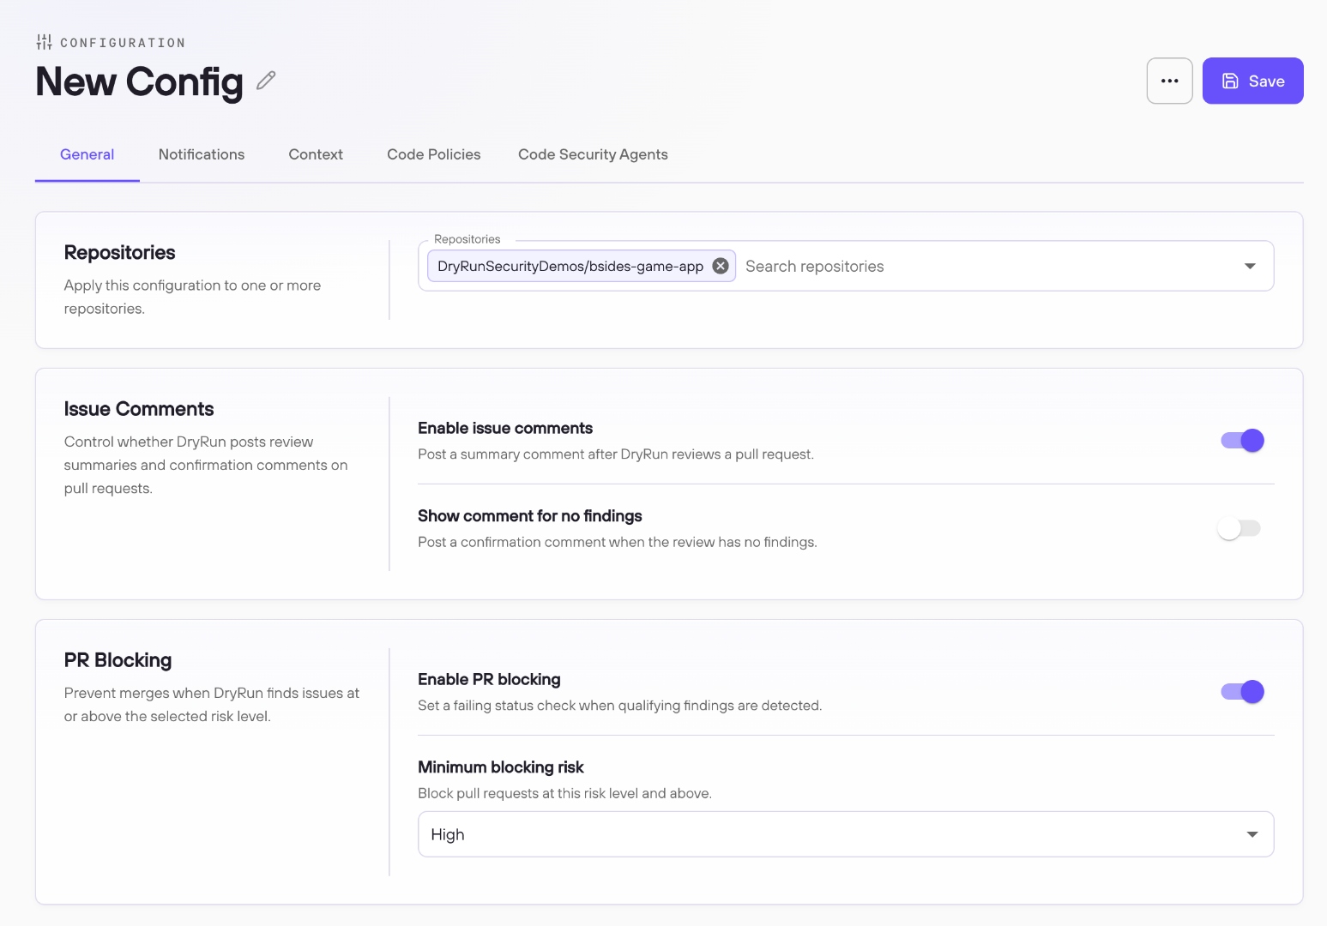The image size is (1327, 926).
Task: Toggle the Enable PR blocking switch
Action: (1242, 692)
